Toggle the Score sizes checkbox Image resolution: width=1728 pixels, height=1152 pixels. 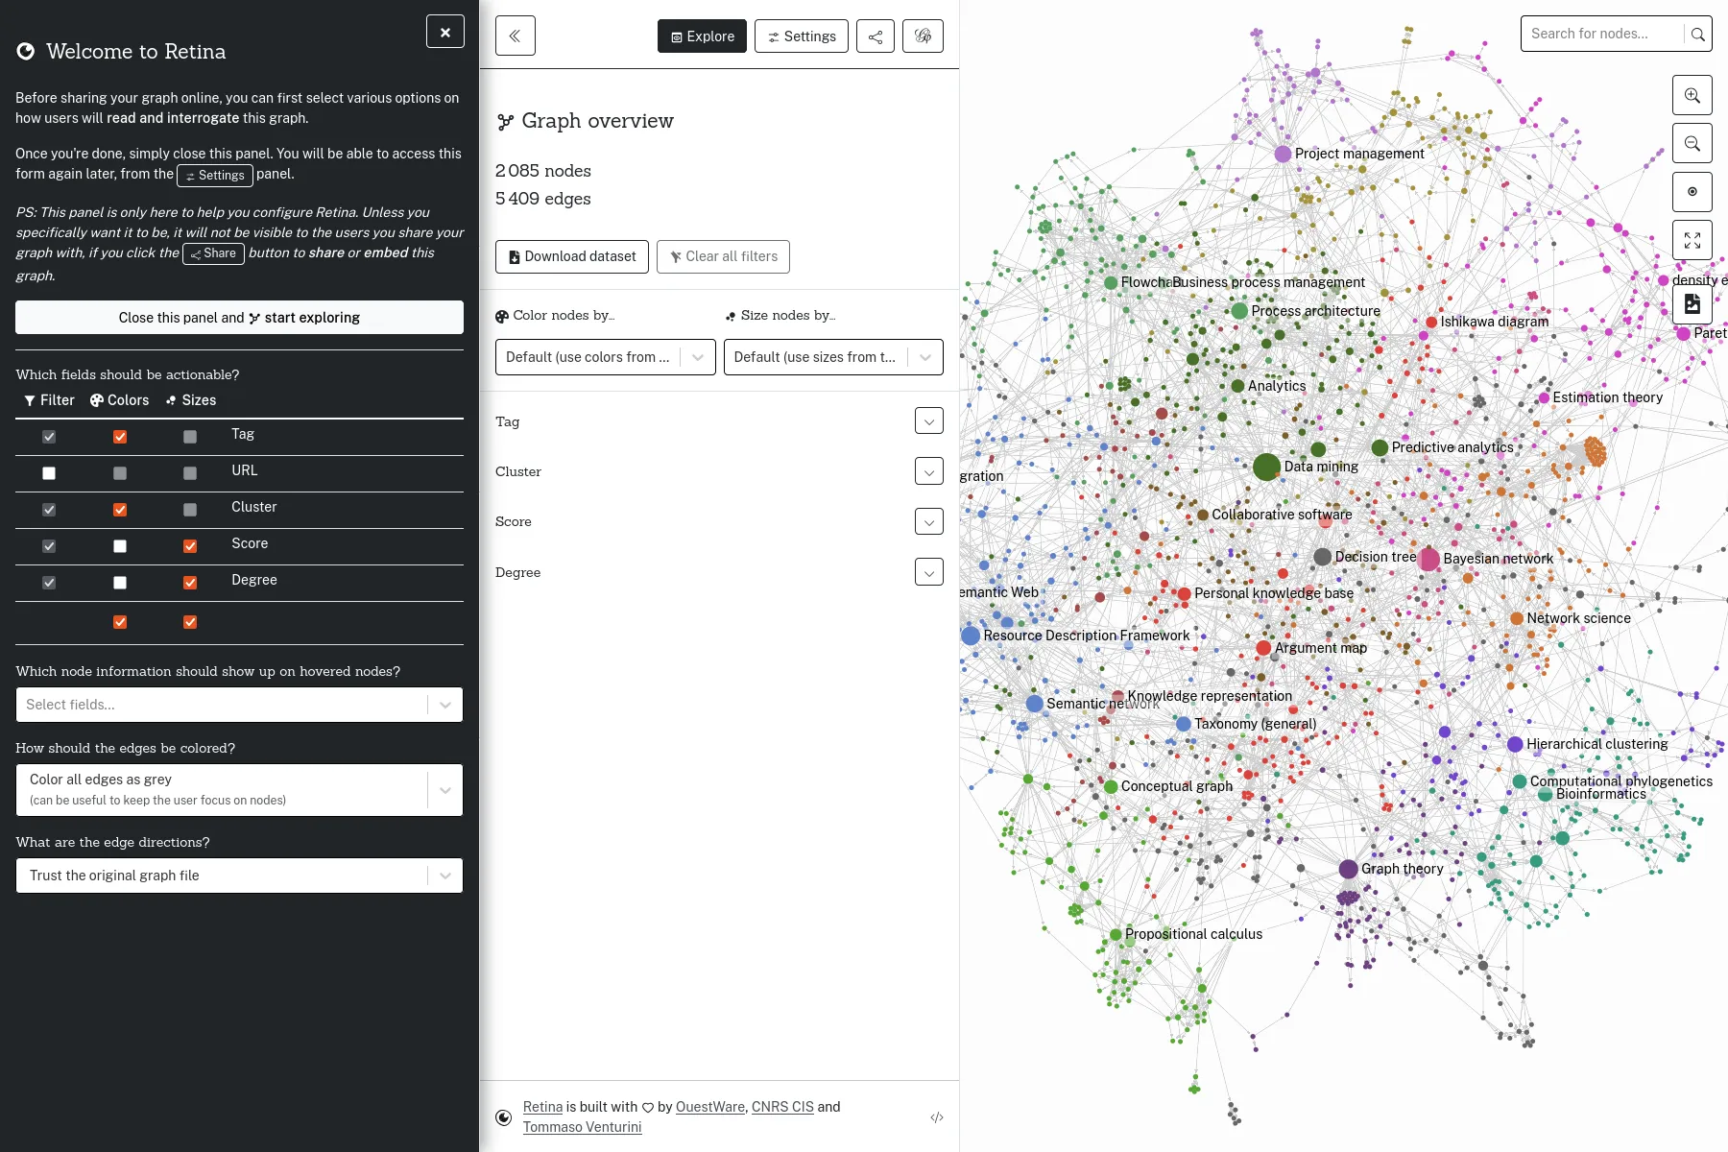pyautogui.click(x=190, y=546)
